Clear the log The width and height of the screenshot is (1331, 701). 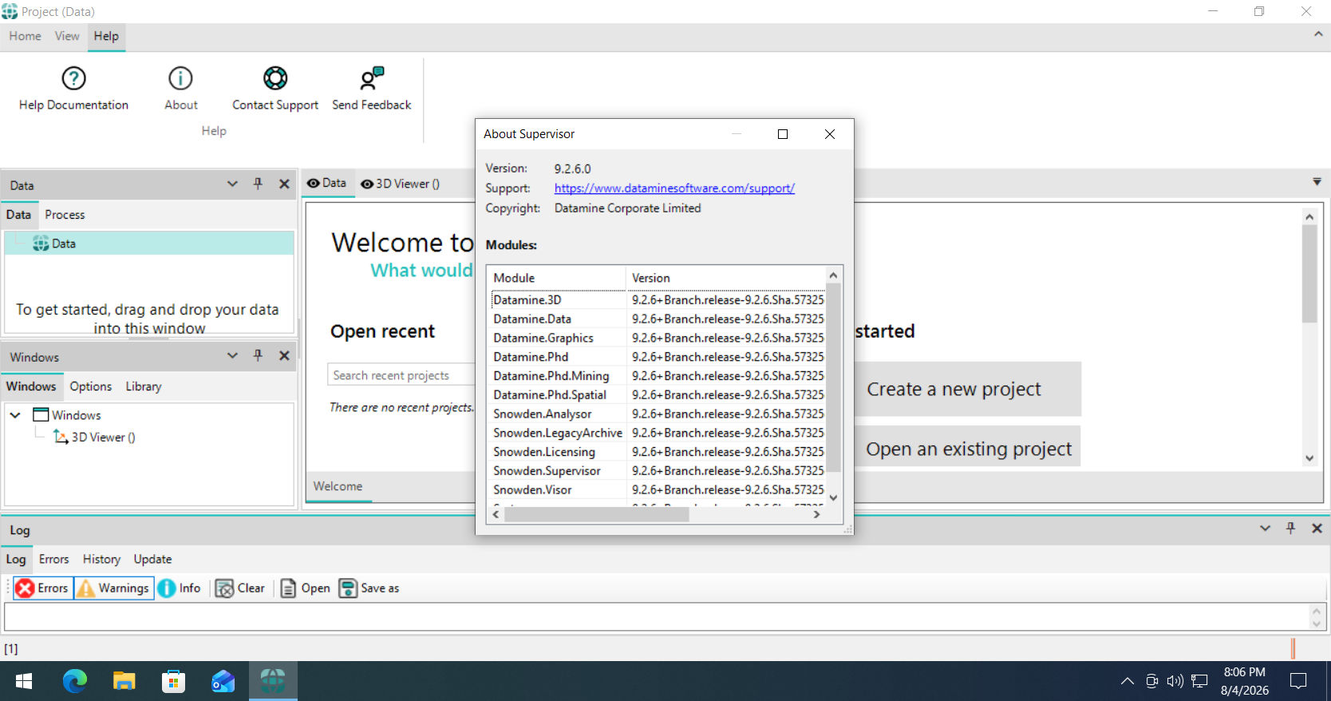[x=240, y=588]
